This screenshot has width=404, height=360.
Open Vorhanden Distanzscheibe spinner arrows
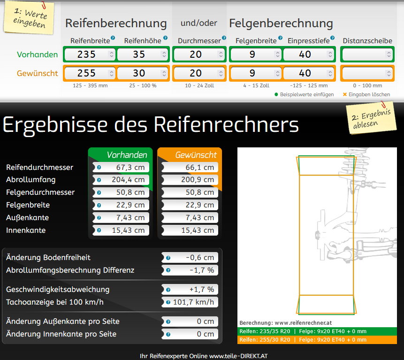[389, 54]
